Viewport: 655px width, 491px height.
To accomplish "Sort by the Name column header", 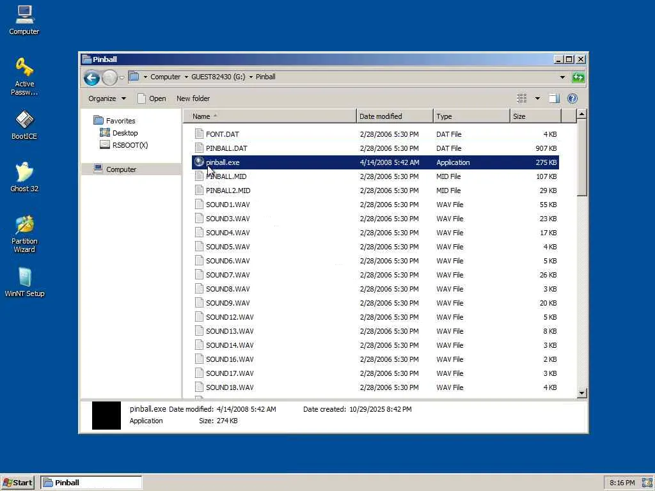I will tap(269, 116).
